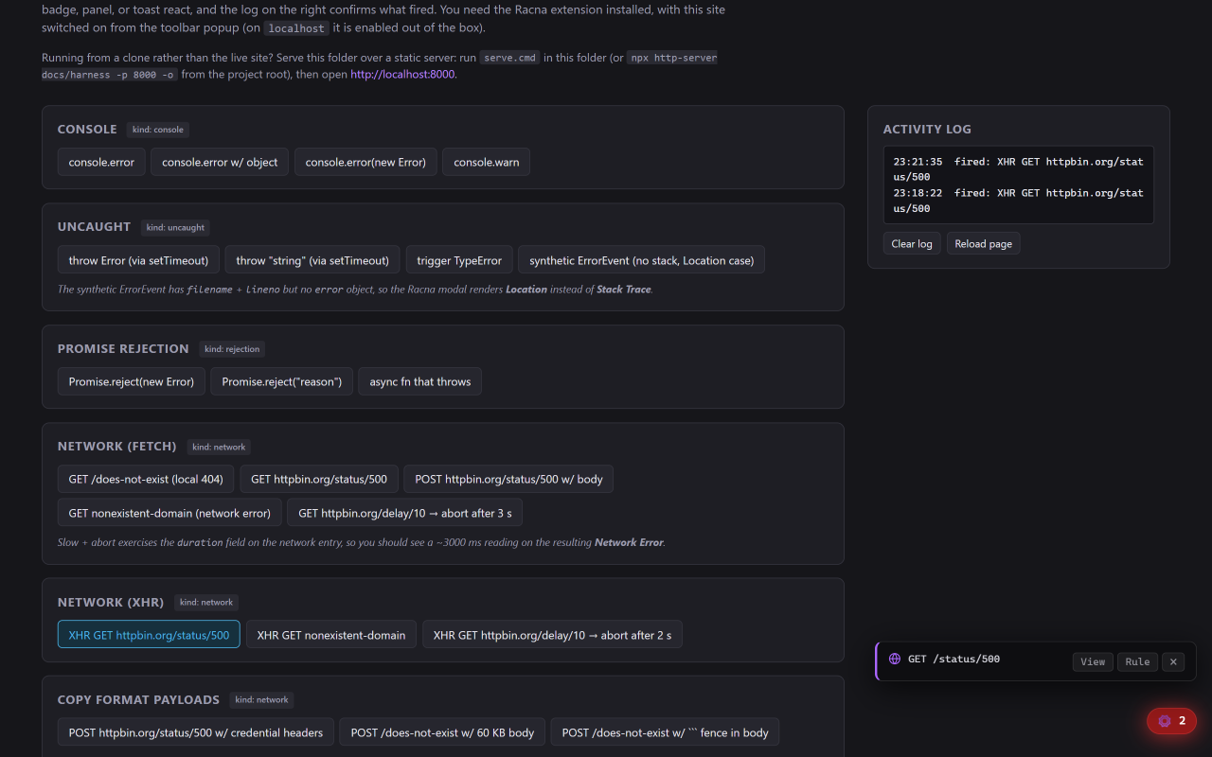Click throw Error (via setTimeout)
This screenshot has width=1212, height=757.
138,259
